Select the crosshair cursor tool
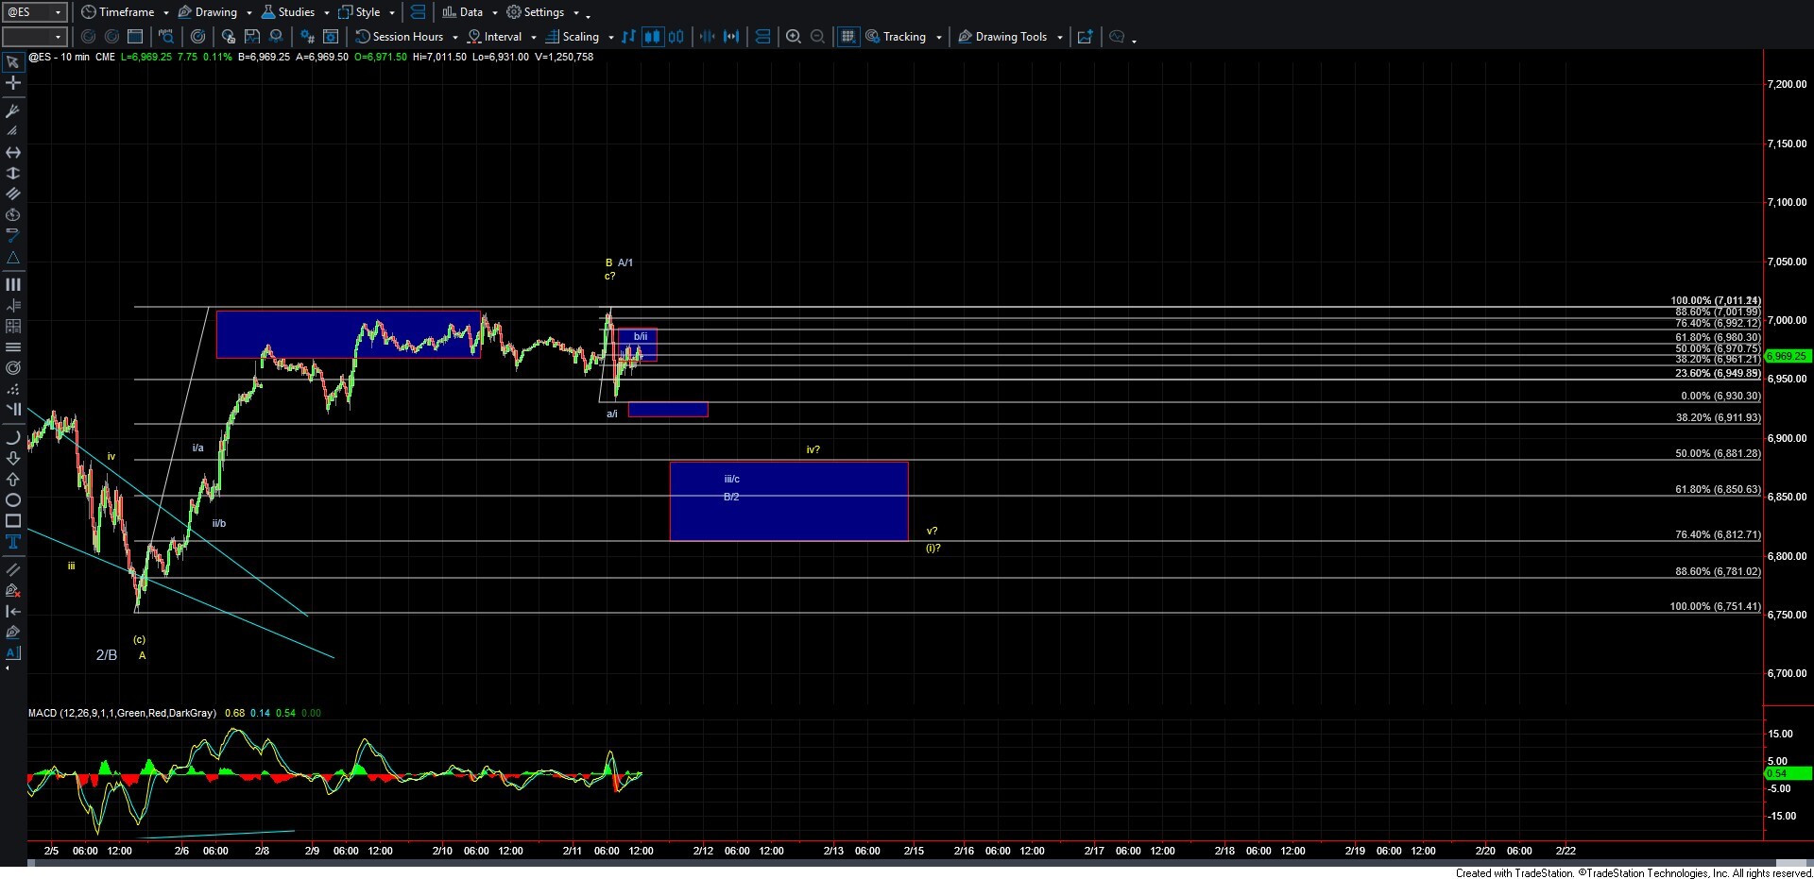Screen dimensions: 1814x879 [x=13, y=84]
